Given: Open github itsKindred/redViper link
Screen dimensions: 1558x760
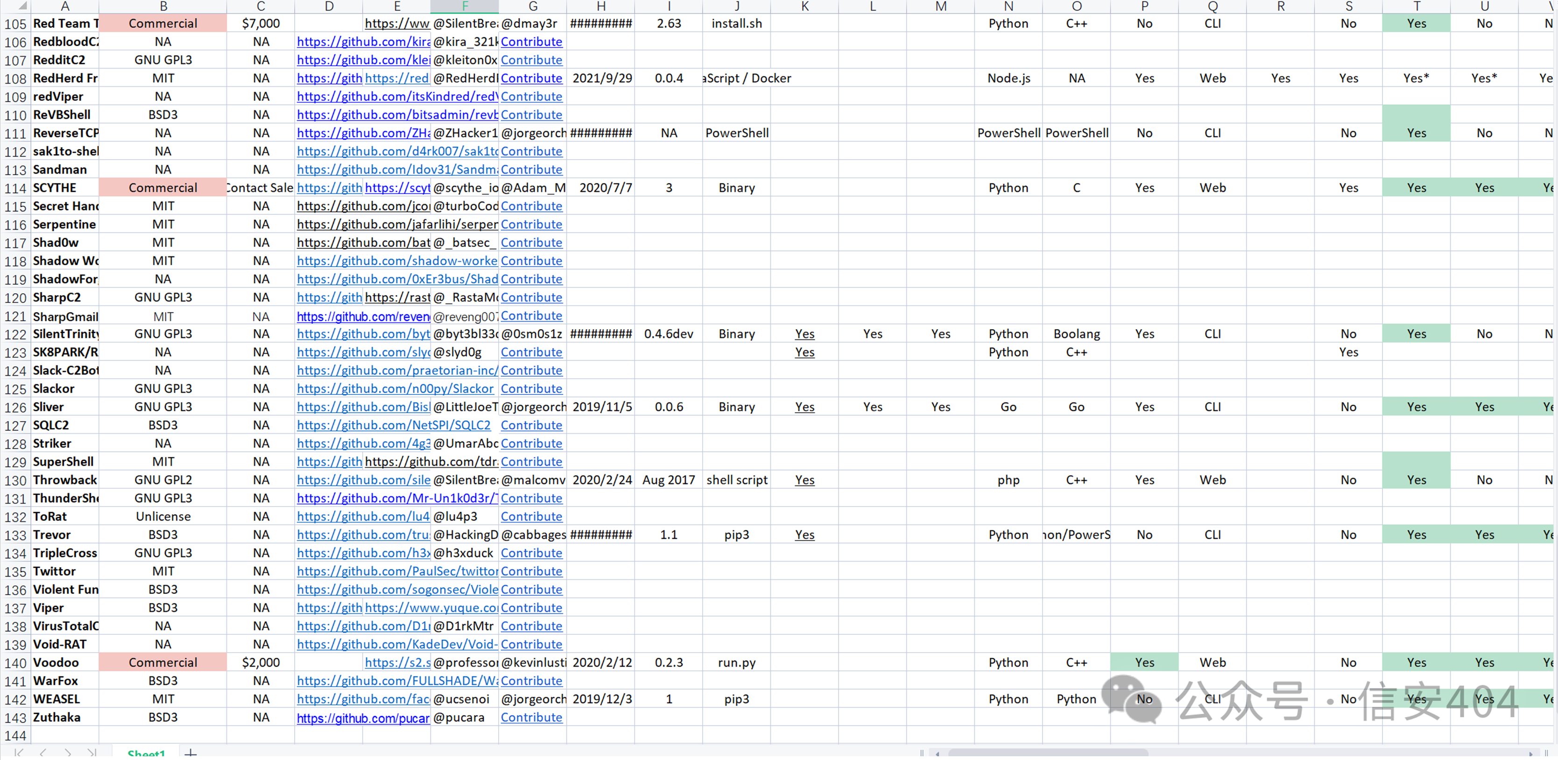Looking at the screenshot, I should (x=397, y=97).
